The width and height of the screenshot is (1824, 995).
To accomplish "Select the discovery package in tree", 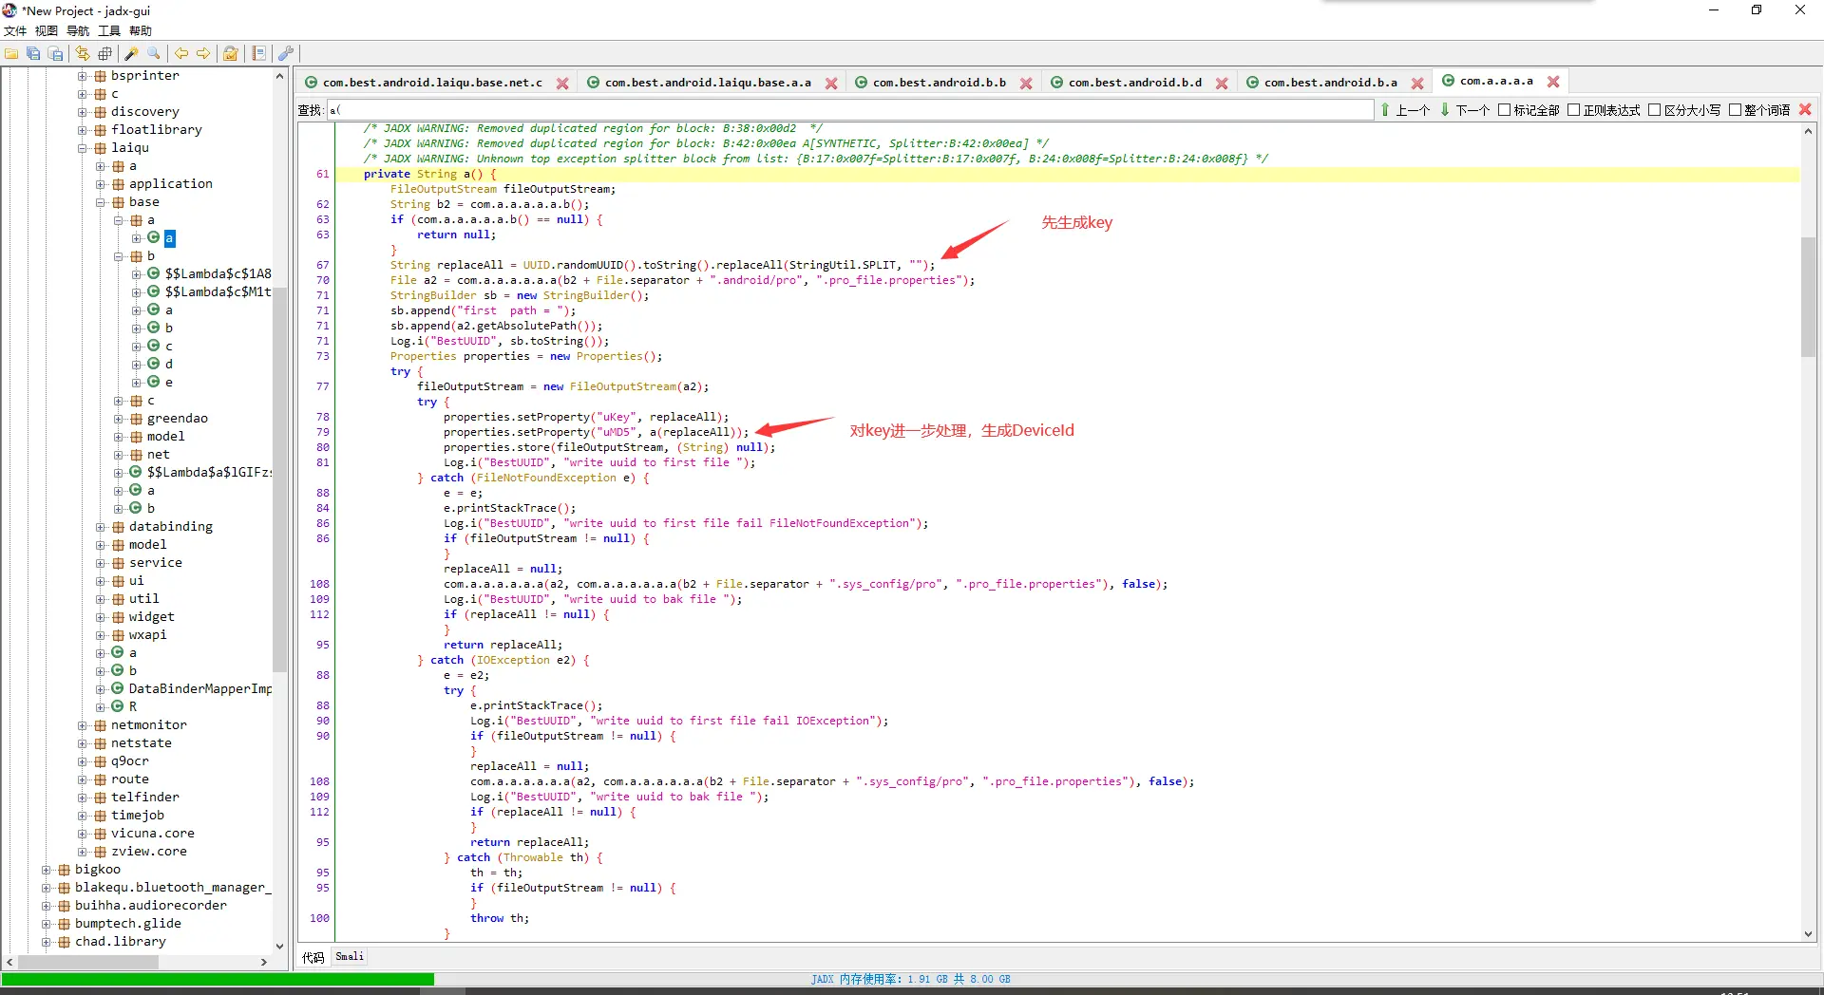I will point(144,112).
